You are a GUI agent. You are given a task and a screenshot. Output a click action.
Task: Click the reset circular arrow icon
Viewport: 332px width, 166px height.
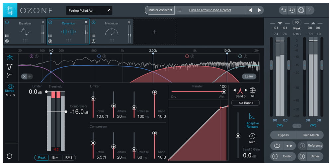coord(10,156)
